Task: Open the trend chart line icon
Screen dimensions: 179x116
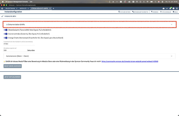Action: click(x=167, y=8)
